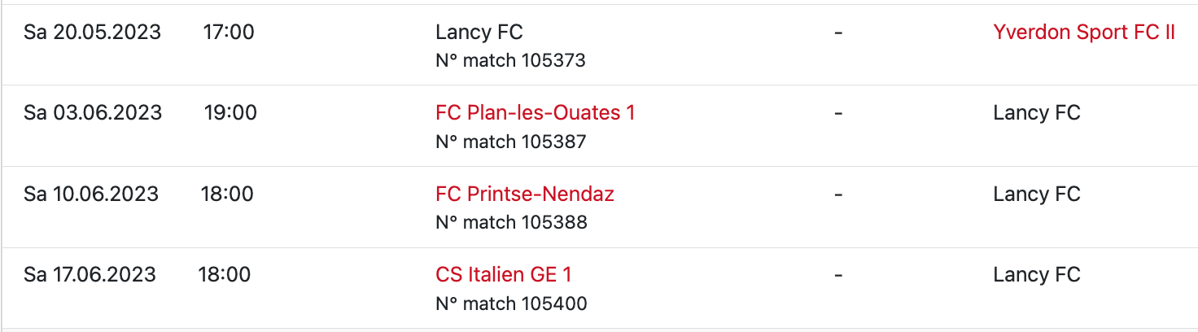Click the date Sa 17.06.2023

(x=90, y=274)
